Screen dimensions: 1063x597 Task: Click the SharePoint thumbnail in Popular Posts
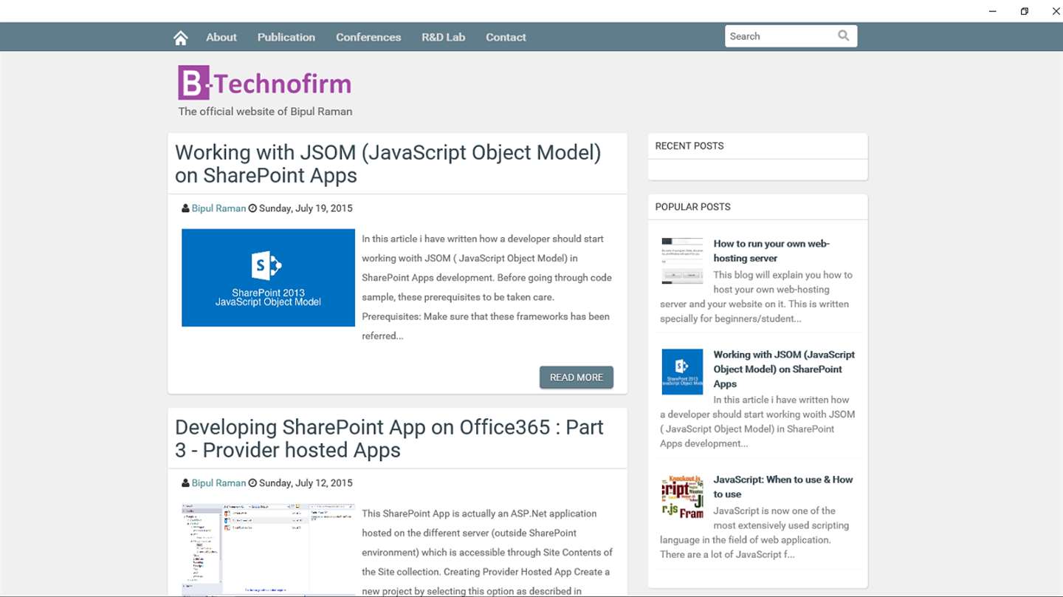coord(682,372)
